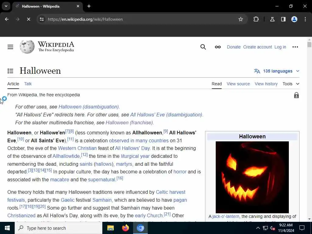Open Windows notification center icon

[x=302, y=228]
